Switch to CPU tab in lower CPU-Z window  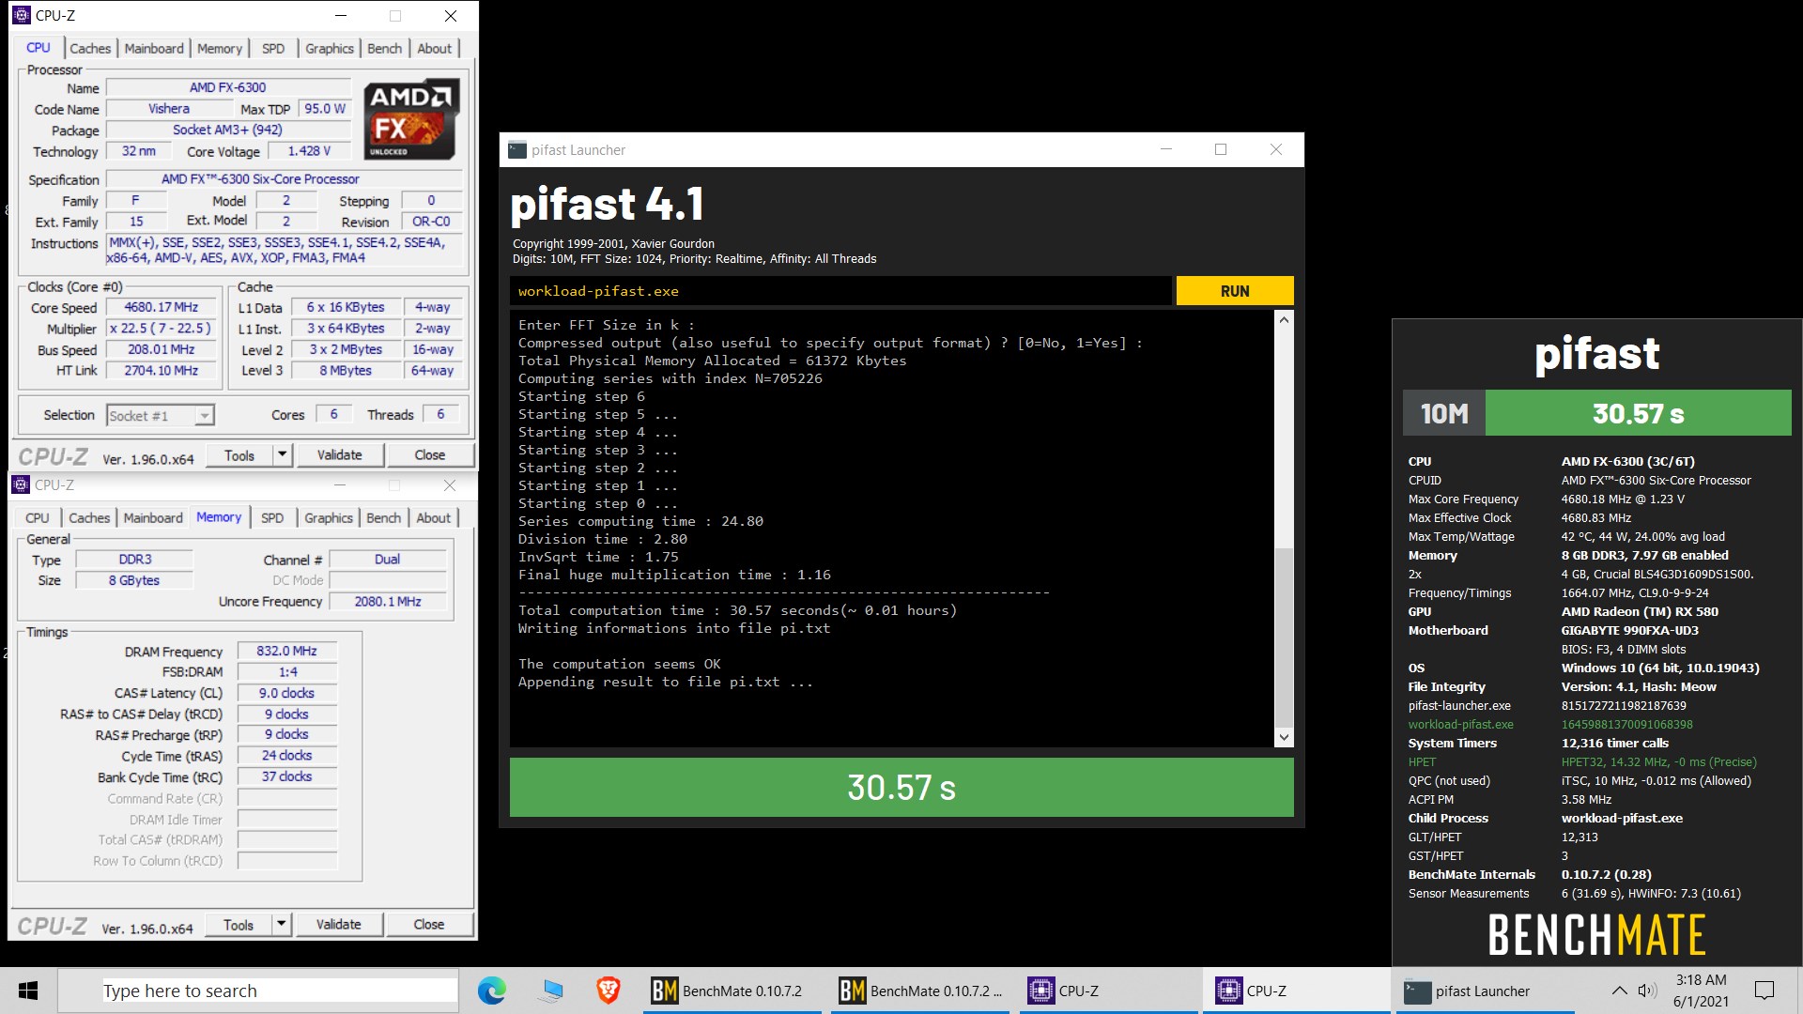38,518
